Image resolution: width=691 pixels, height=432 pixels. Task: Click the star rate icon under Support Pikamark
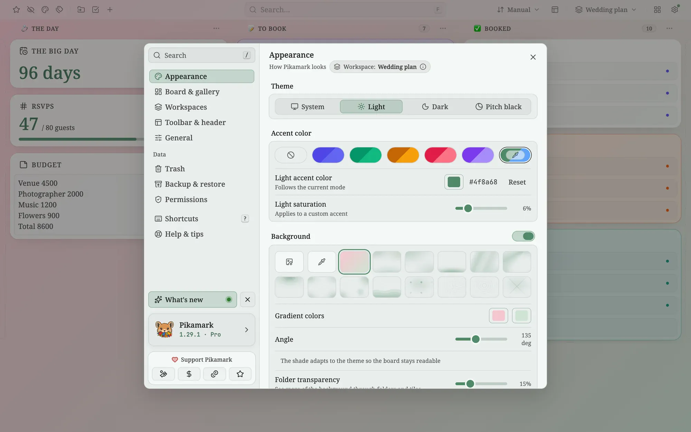pos(240,374)
